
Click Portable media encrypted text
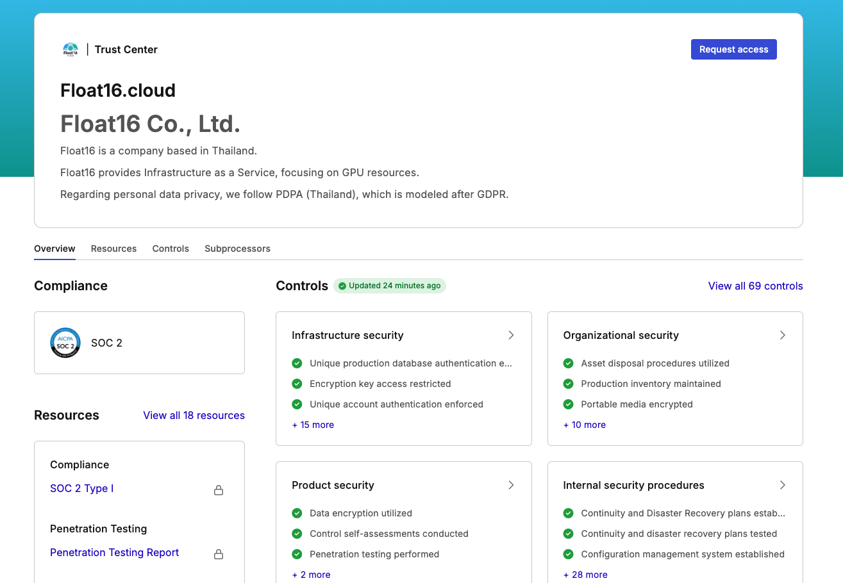pyautogui.click(x=637, y=404)
